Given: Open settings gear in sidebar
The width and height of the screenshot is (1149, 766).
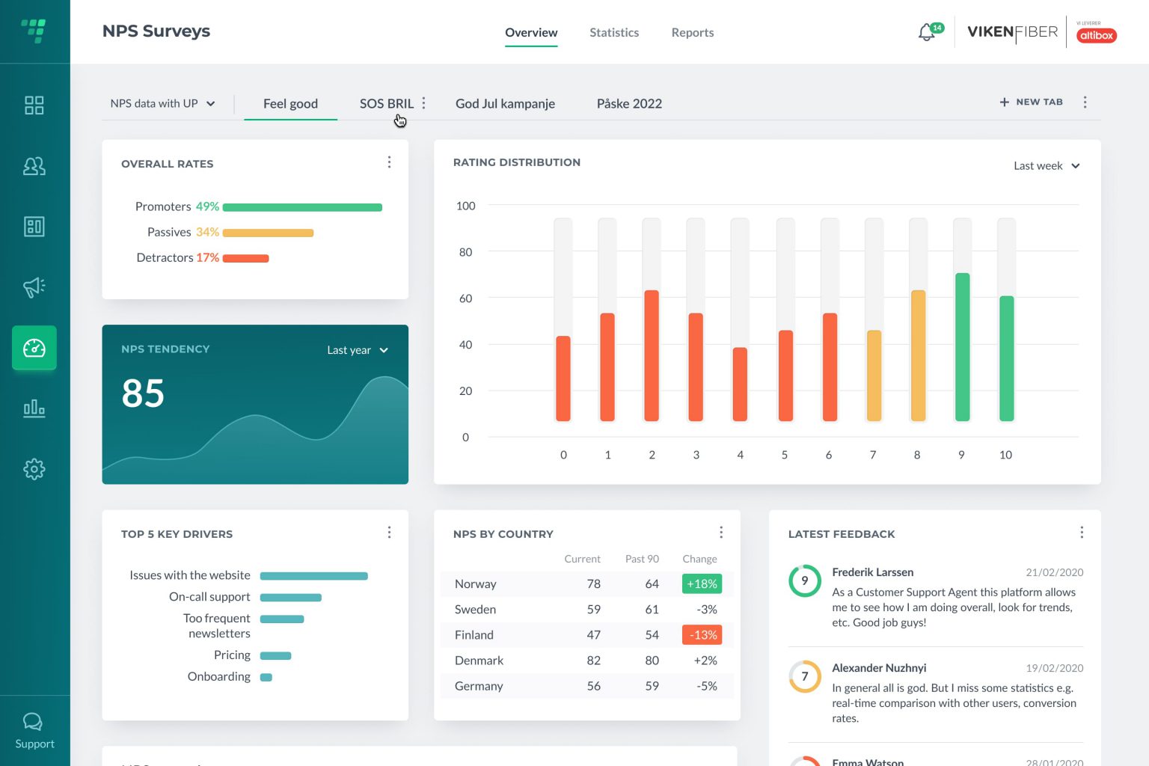Looking at the screenshot, I should point(34,469).
